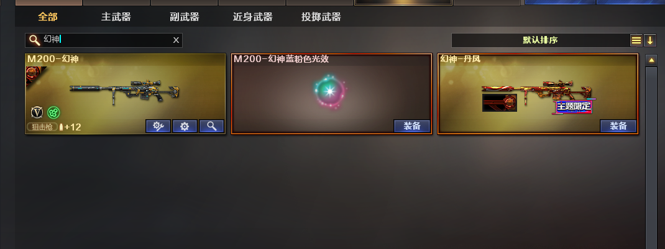665x249 pixels.
Task: Select the M200-幻神 sniper rifle image
Action: coord(125,91)
